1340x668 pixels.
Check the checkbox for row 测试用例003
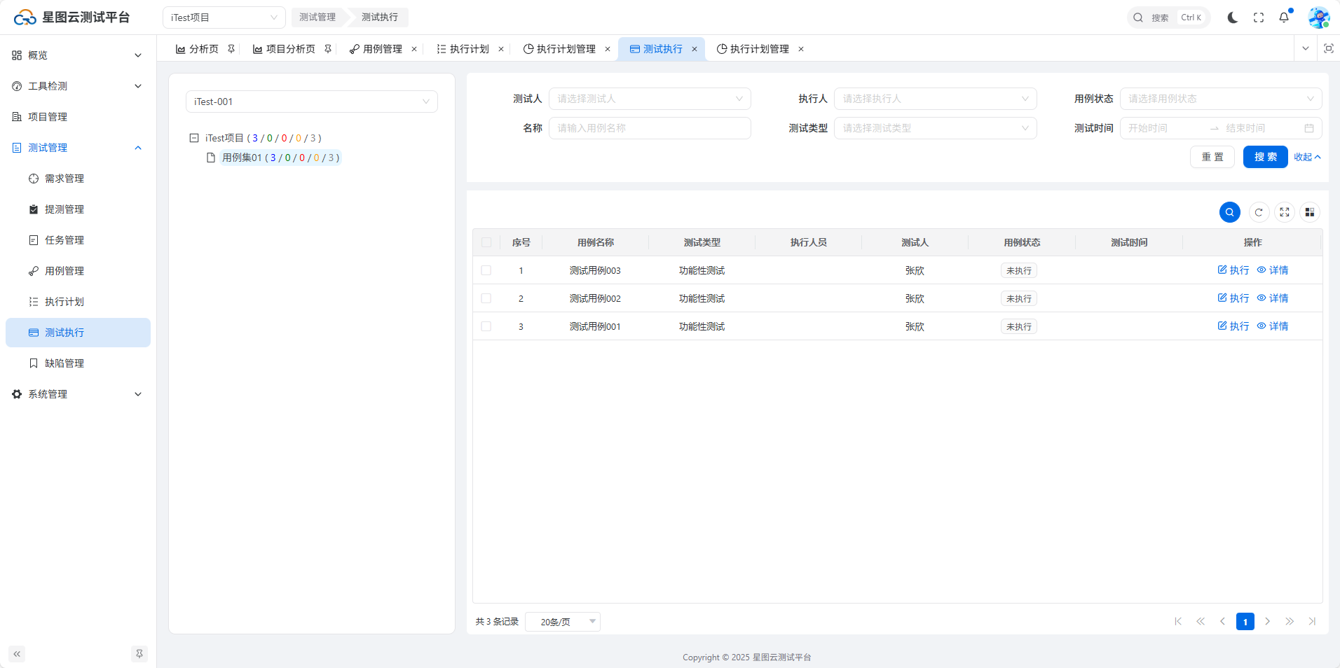[x=486, y=270]
